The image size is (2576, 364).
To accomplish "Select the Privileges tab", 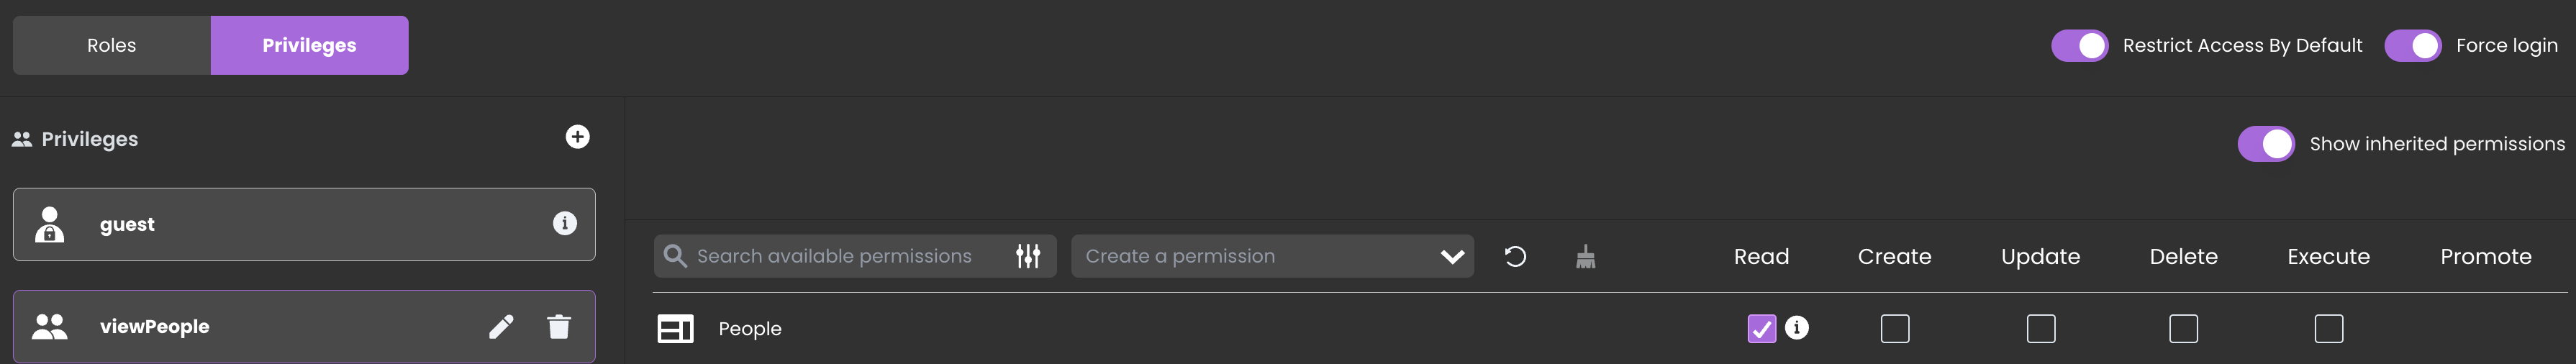I will tap(309, 45).
